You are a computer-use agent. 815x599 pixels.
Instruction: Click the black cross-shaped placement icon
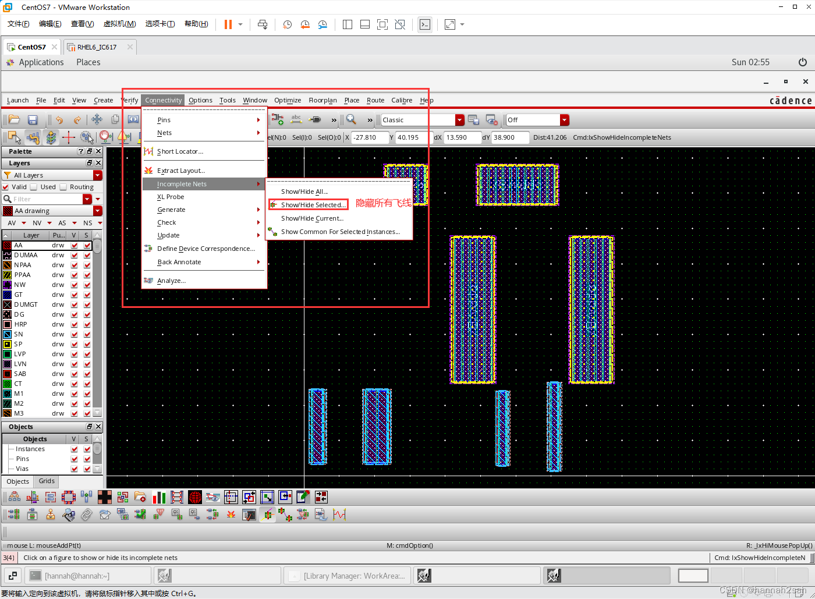coord(105,497)
